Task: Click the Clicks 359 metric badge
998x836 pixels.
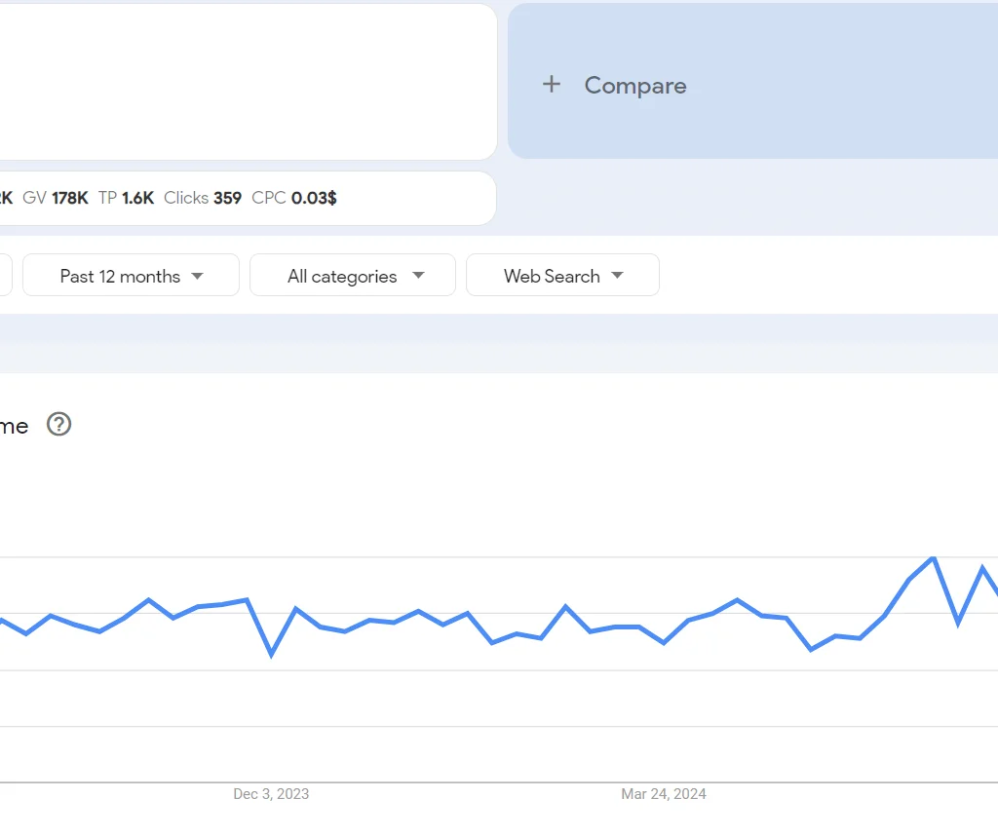Action: pos(203,198)
